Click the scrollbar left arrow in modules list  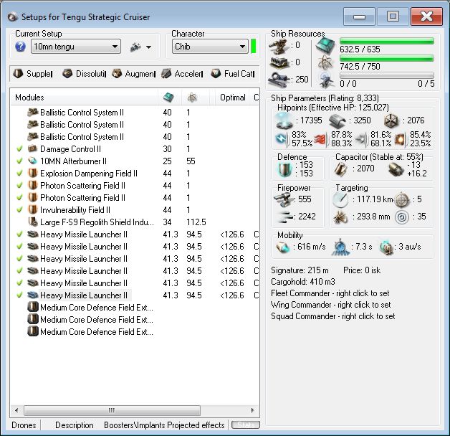pos(16,410)
